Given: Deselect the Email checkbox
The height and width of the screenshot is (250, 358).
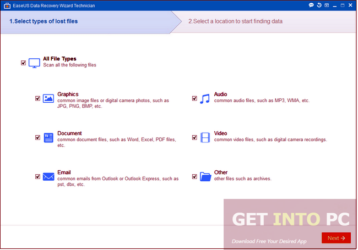Looking at the screenshot, I should click(37, 177).
